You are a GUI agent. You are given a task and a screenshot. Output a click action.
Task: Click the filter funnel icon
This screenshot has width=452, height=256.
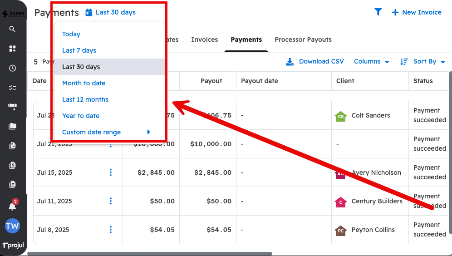[x=378, y=12]
